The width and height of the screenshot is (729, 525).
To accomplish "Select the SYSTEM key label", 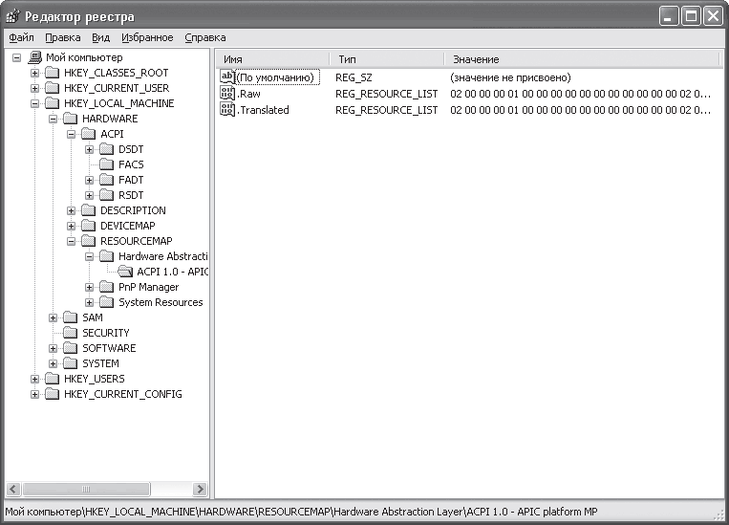I will (100, 363).
